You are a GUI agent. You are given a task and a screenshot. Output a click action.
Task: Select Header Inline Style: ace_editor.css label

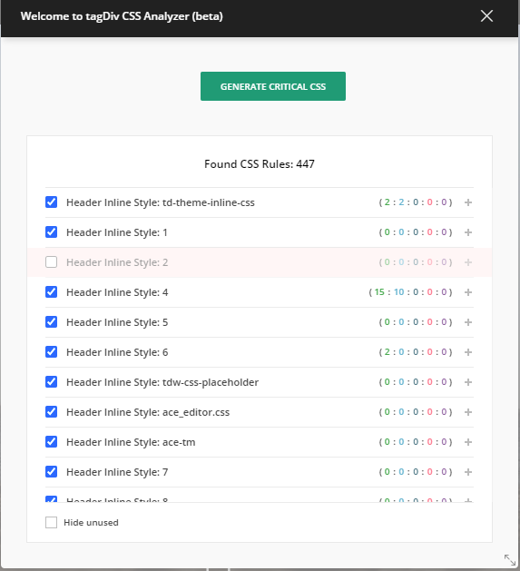pos(148,412)
